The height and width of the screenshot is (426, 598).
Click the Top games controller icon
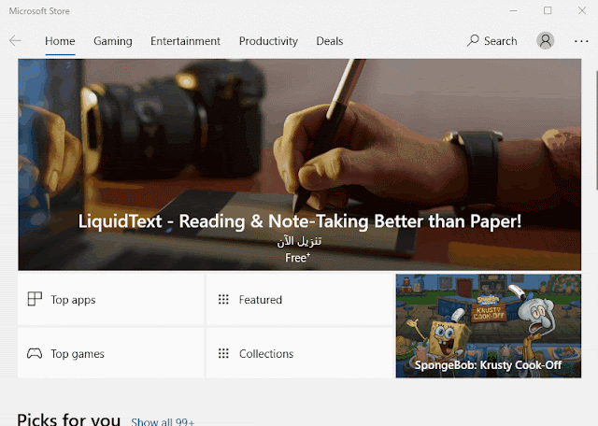[35, 353]
